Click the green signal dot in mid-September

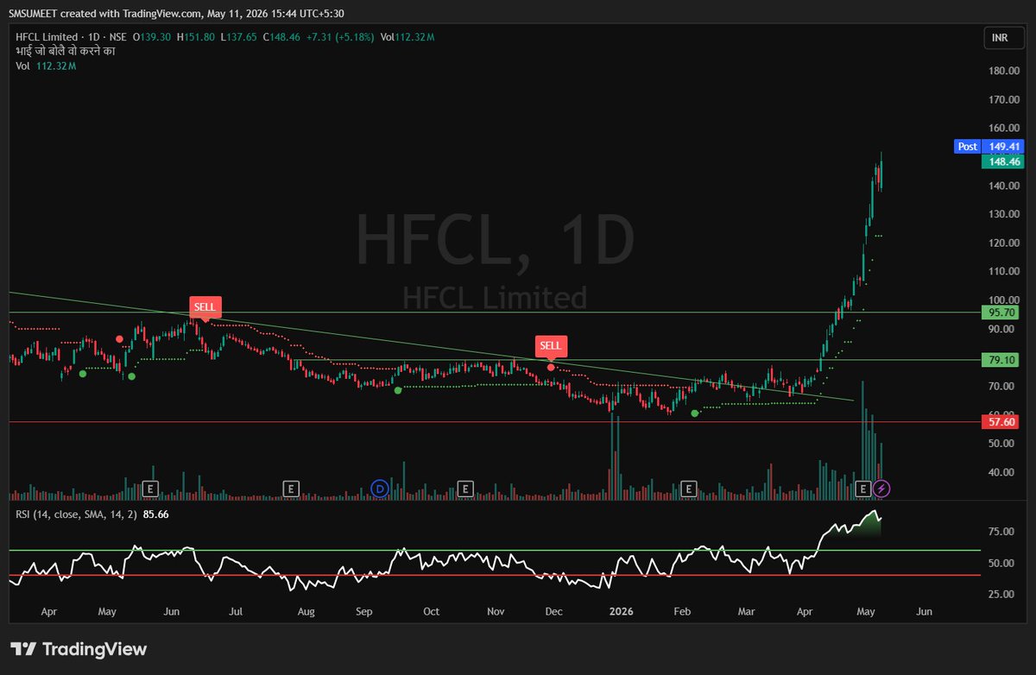click(398, 390)
